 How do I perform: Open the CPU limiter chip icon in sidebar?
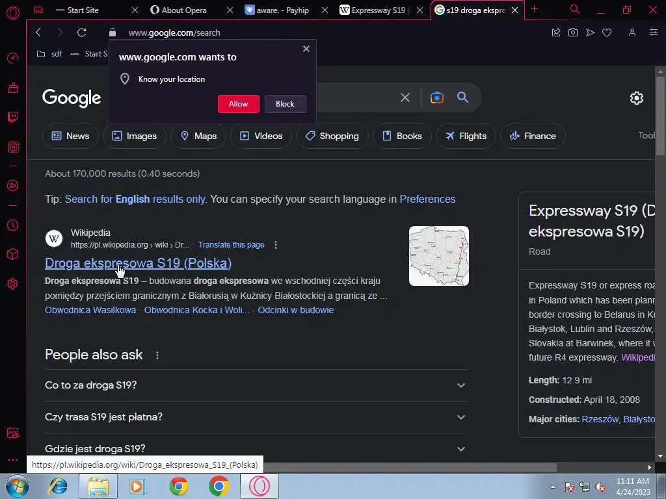point(13,147)
